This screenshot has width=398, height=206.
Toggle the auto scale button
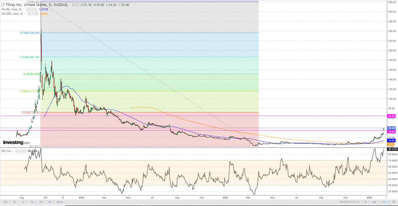pos(384,202)
